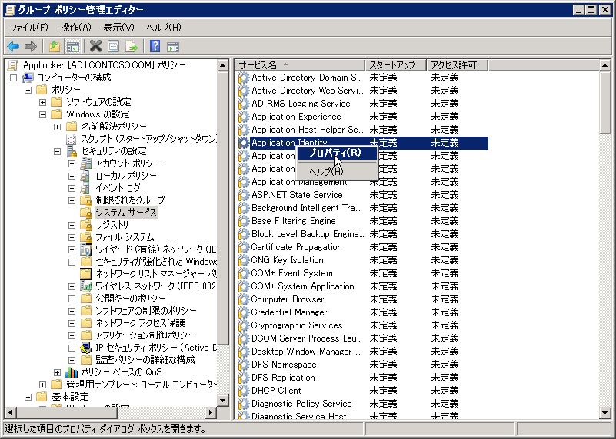Sort by サービス名 column header
This screenshot has width=616, height=439.
300,64
